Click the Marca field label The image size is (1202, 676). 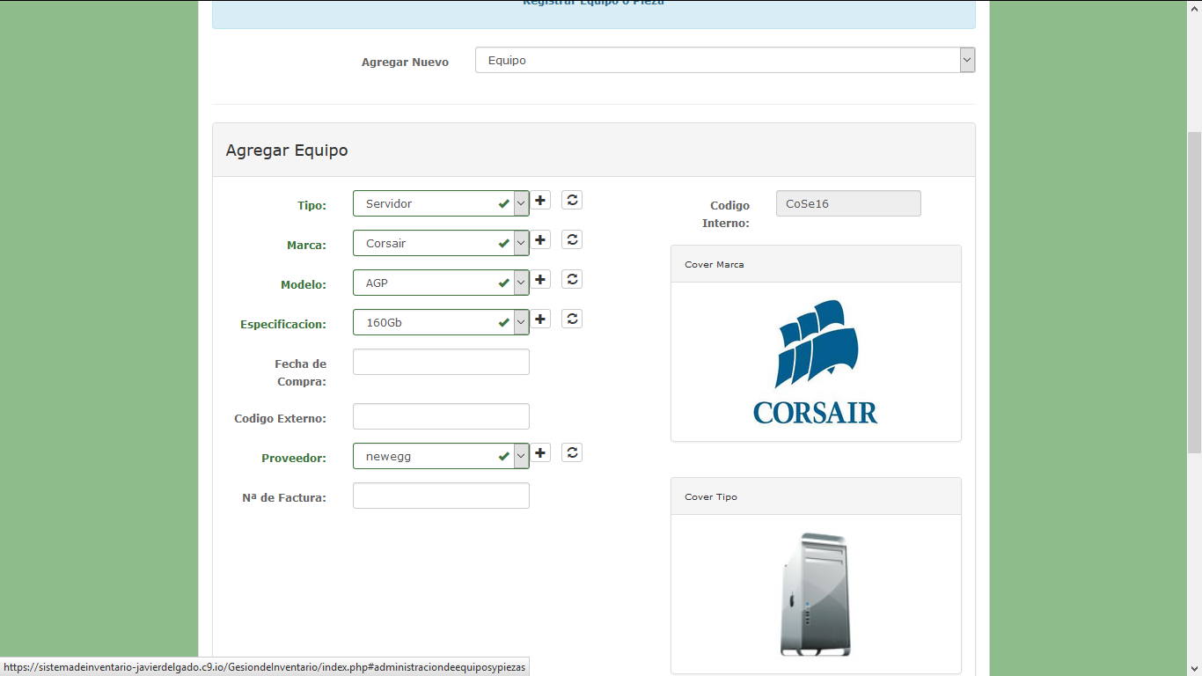click(x=306, y=245)
